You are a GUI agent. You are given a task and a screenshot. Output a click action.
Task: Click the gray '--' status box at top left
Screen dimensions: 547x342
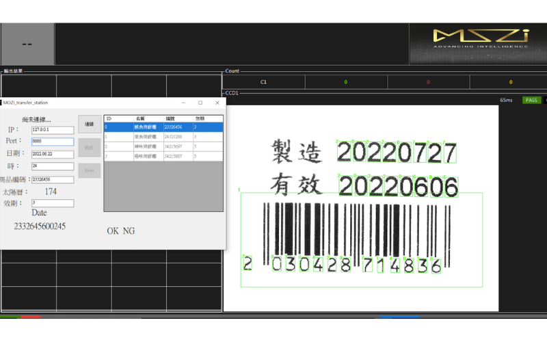click(x=27, y=44)
